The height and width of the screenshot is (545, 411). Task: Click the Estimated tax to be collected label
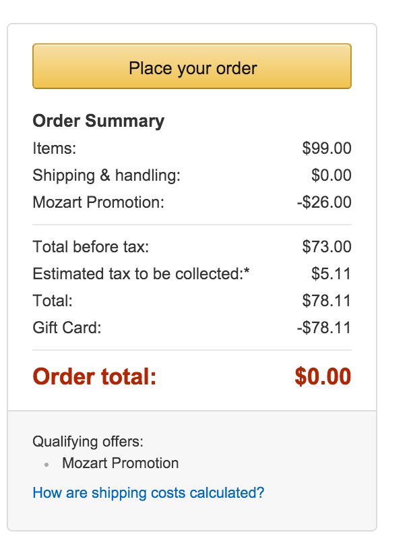[141, 274]
